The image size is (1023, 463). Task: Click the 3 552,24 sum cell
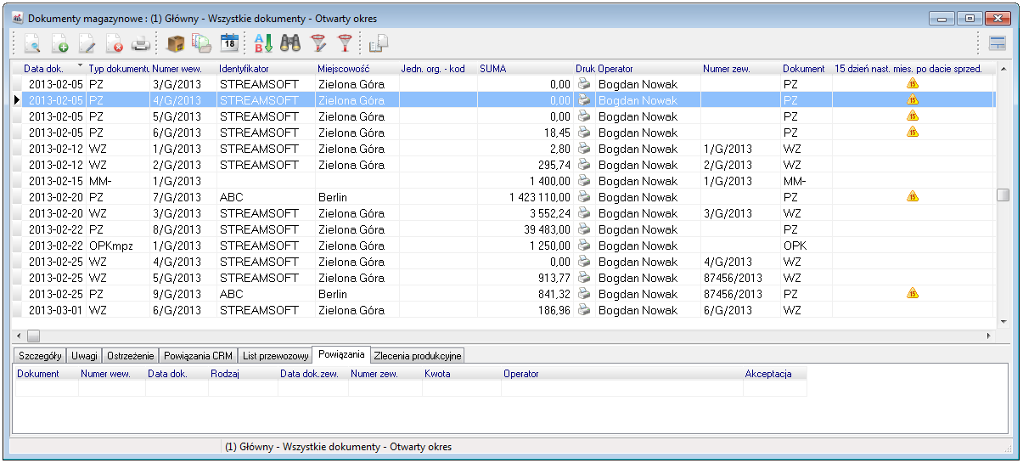coord(525,213)
